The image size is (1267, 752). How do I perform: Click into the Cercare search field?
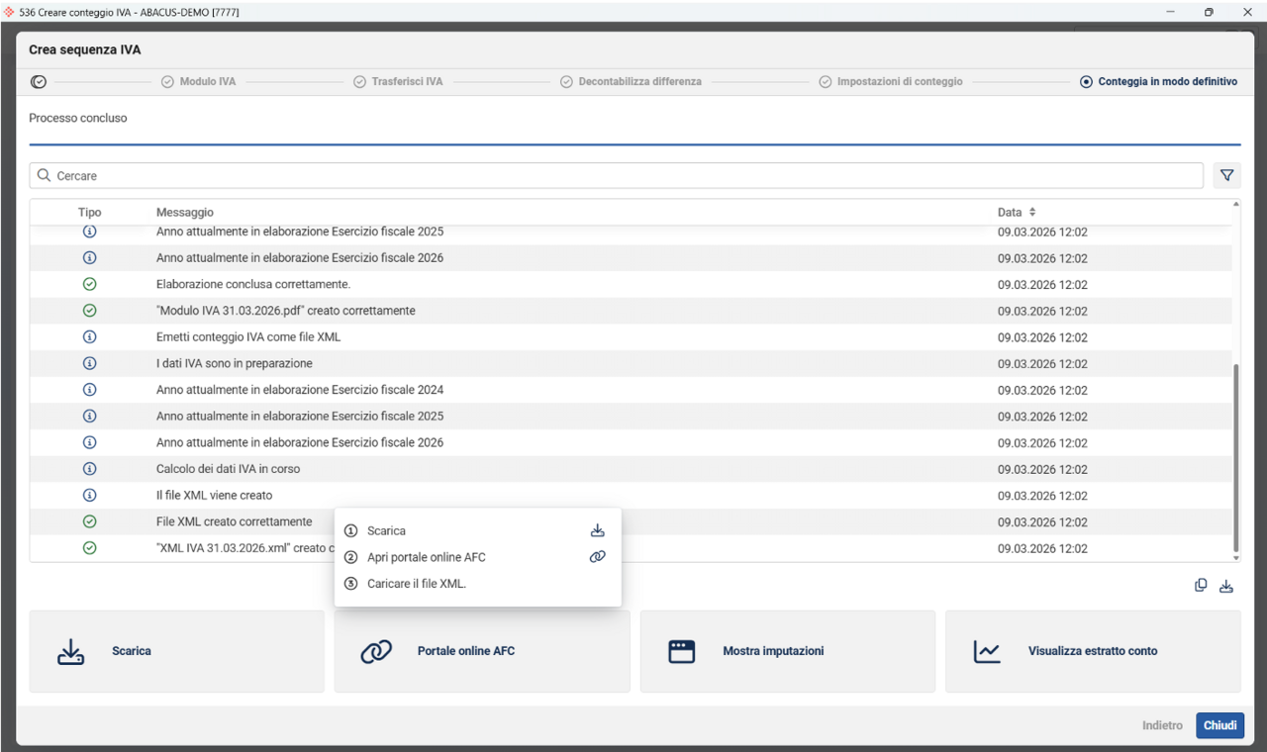[614, 175]
